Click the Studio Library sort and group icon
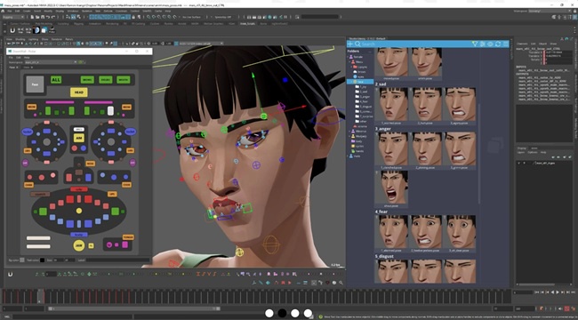This screenshot has height=320, width=578. (x=483, y=44)
